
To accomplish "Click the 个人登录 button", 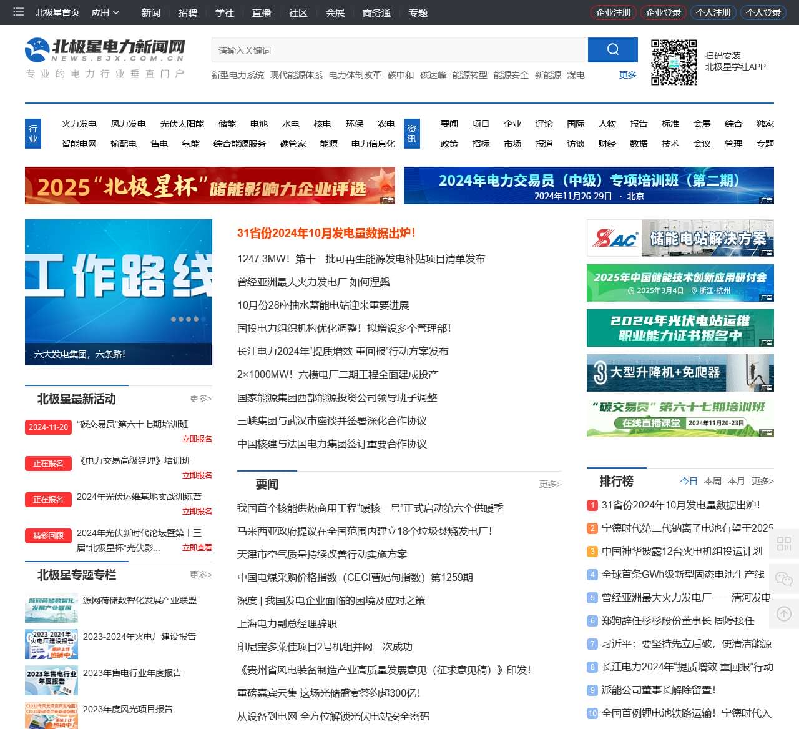I will click(x=763, y=12).
